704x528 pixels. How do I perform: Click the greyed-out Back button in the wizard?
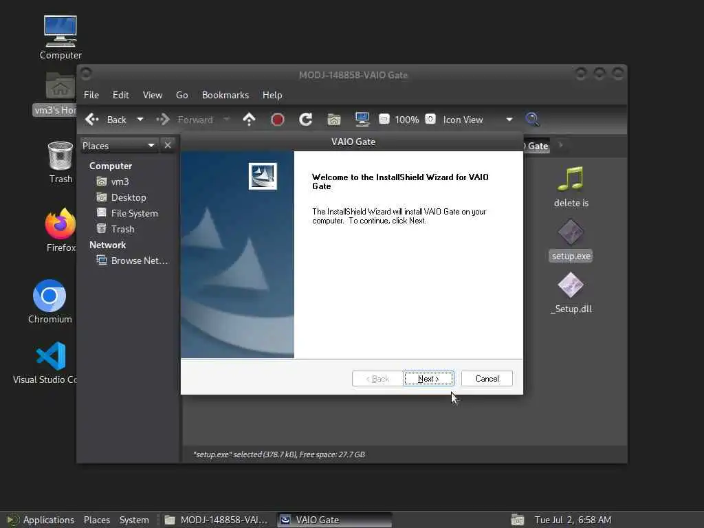377,379
